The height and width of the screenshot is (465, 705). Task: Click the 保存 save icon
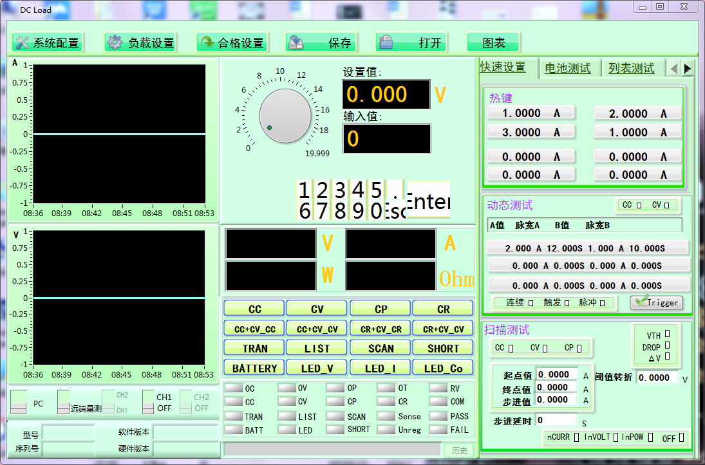coord(296,43)
